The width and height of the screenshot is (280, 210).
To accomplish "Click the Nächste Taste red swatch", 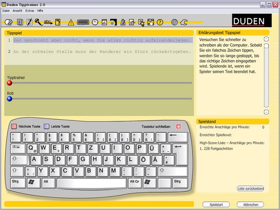I will [14, 127].
